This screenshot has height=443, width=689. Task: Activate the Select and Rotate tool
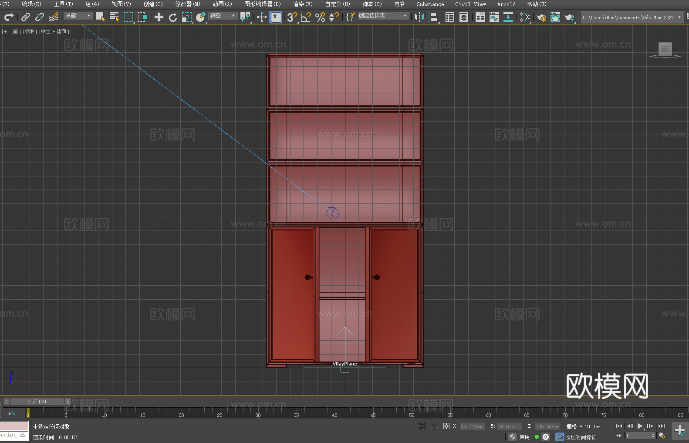tap(173, 17)
